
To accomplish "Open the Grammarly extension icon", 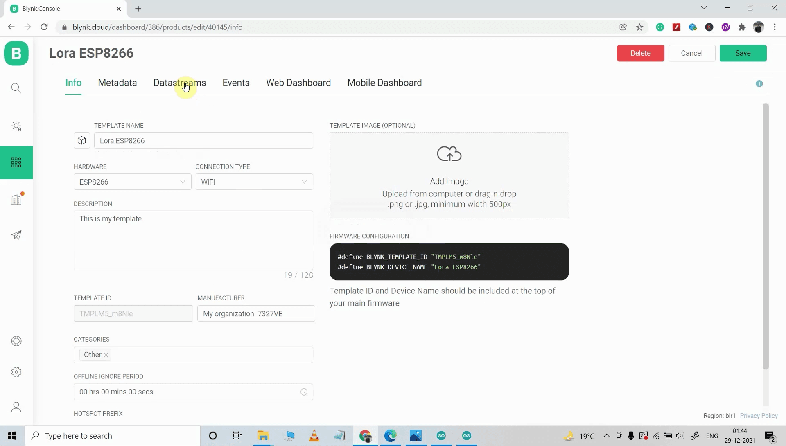I will [x=660, y=27].
